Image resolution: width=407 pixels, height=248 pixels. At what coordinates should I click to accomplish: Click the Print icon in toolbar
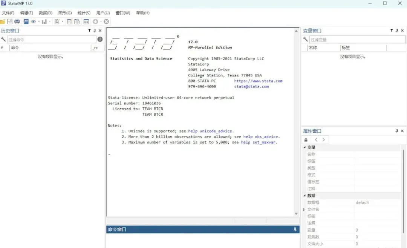click(17, 21)
